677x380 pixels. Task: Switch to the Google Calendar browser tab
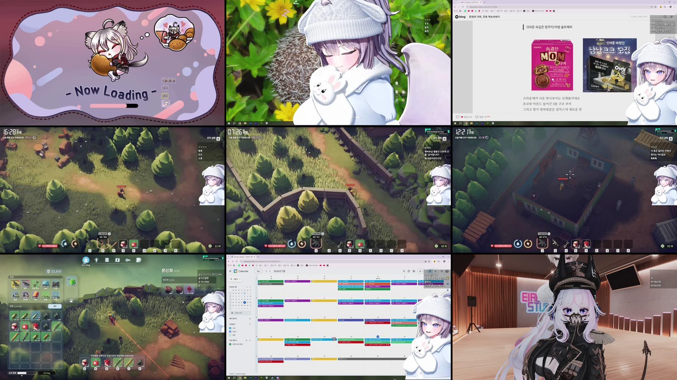pos(242,257)
